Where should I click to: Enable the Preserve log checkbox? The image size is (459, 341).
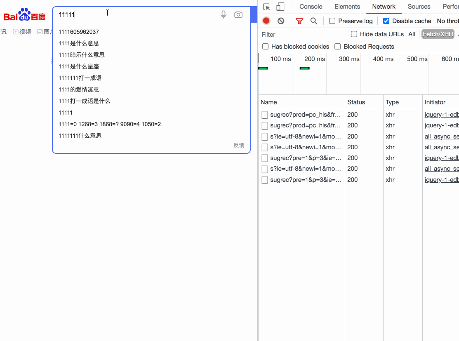[x=332, y=21]
